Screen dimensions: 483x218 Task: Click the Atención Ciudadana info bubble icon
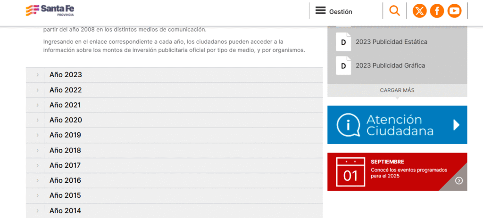tap(349, 125)
